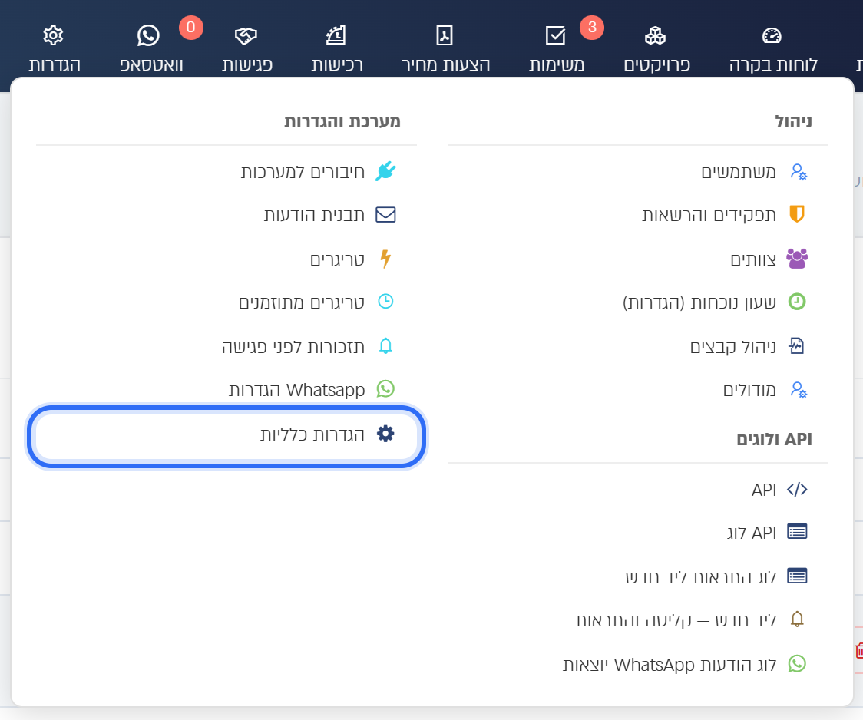This screenshot has width=863, height=720.
Task: Click the settings gear icon in top navigation
Action: coord(54,36)
